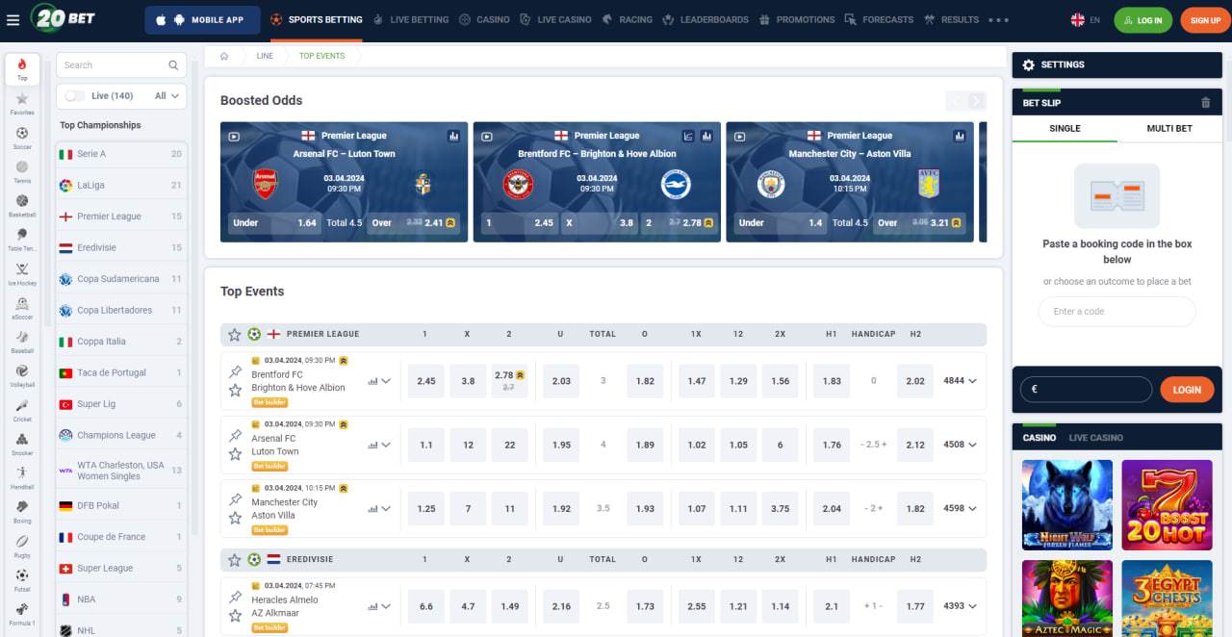The width and height of the screenshot is (1232, 637).
Task: Pin the Manchester City match
Action: pos(235,499)
